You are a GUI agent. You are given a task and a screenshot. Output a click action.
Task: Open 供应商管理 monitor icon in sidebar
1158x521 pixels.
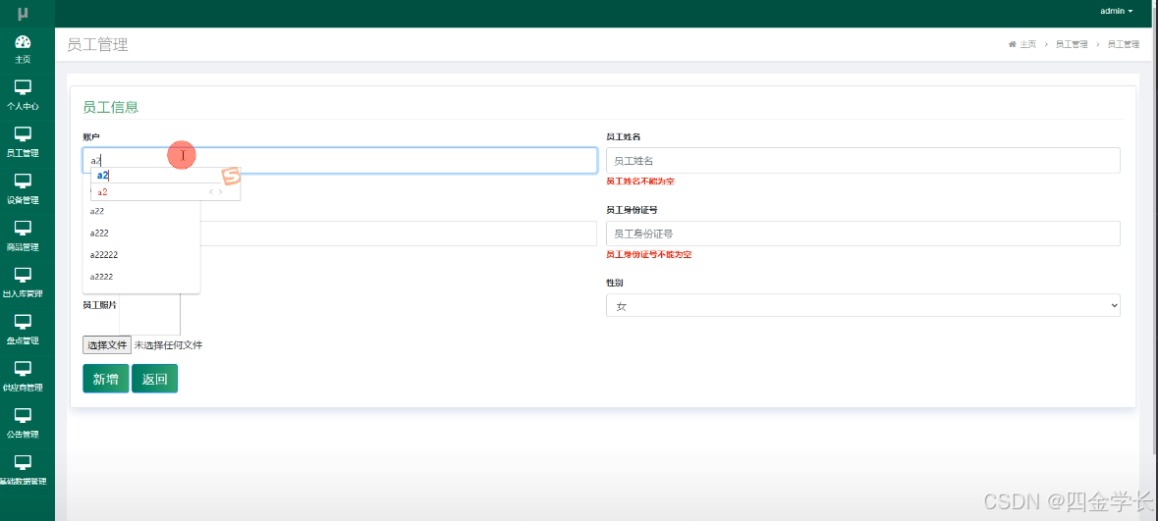23,369
